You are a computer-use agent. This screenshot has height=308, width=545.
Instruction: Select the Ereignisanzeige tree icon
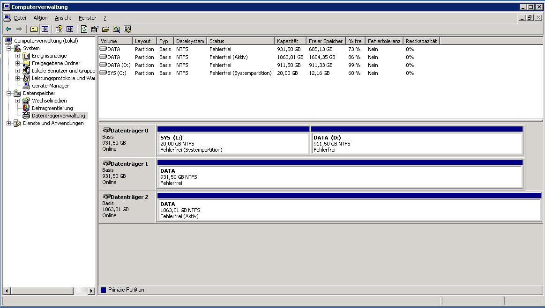click(26, 56)
